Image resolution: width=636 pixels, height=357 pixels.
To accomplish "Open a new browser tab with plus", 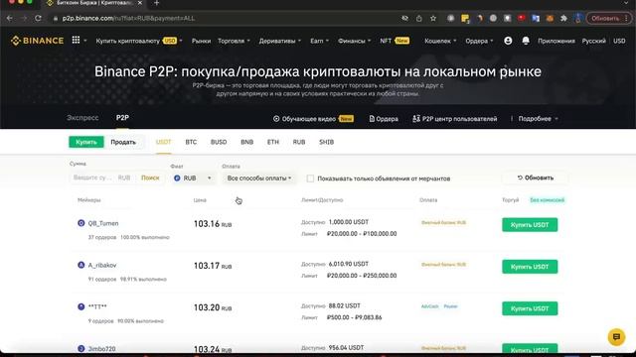I will tap(157, 3).
